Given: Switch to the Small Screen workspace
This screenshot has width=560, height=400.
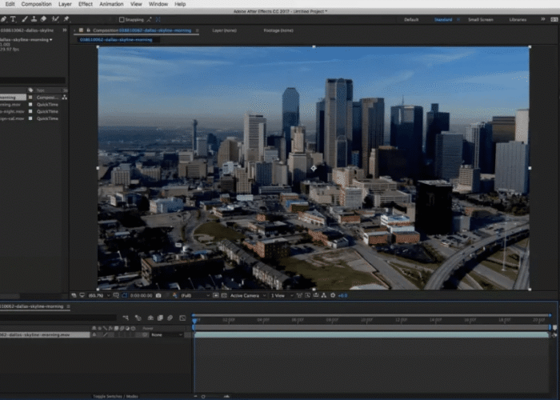Looking at the screenshot, I should tap(481, 20).
